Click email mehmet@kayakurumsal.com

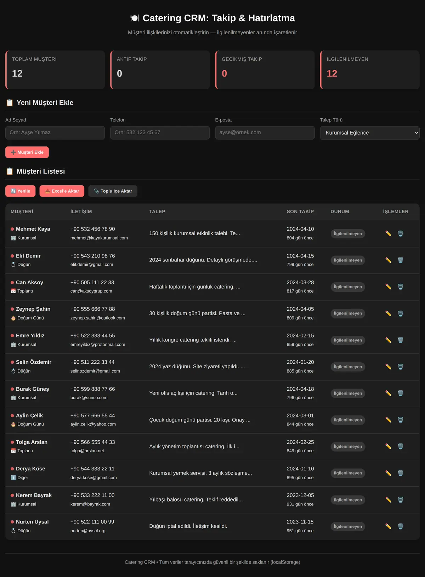pyautogui.click(x=99, y=238)
